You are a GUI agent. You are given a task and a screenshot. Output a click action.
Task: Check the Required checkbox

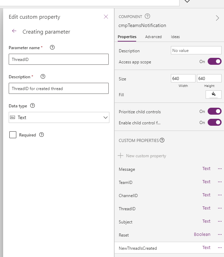point(13,135)
